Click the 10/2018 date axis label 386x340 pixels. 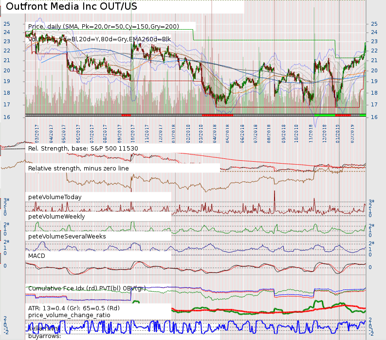pyautogui.click(x=296, y=134)
